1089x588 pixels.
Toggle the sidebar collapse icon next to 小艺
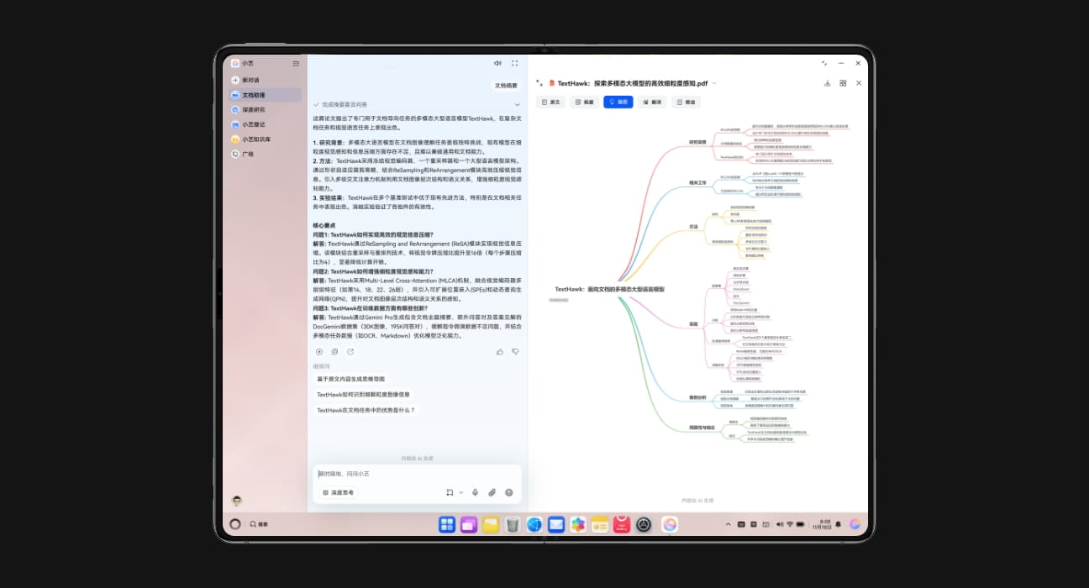tap(296, 64)
